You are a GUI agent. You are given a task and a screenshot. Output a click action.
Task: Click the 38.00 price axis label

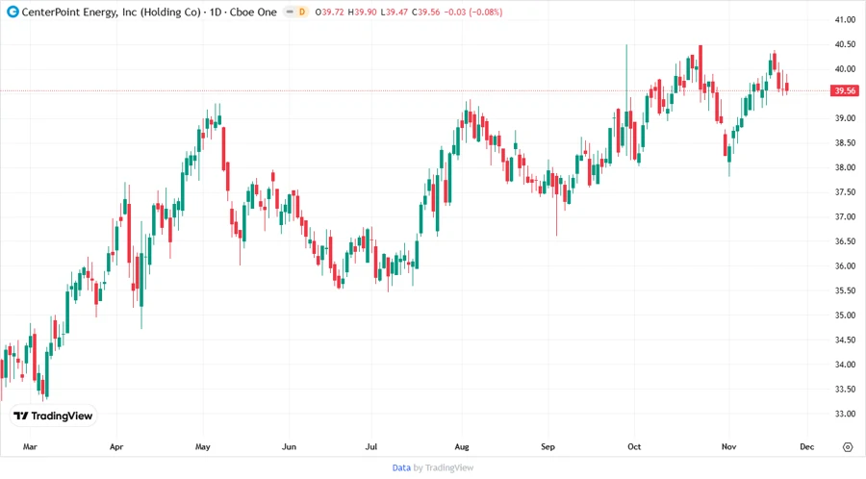tap(845, 167)
